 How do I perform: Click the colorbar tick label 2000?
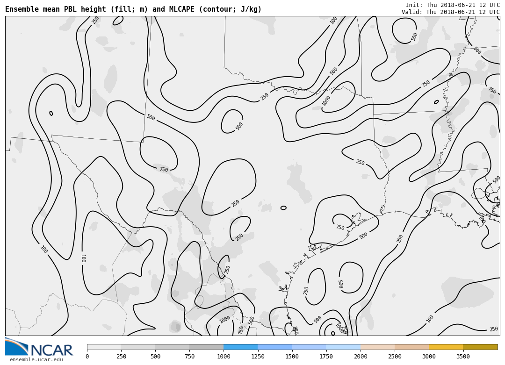click(x=361, y=357)
